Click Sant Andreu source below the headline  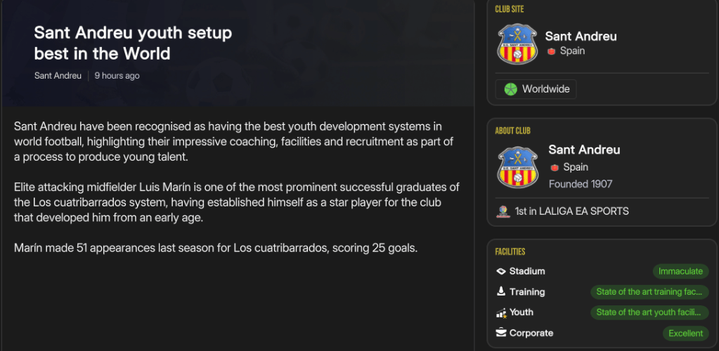tap(58, 76)
